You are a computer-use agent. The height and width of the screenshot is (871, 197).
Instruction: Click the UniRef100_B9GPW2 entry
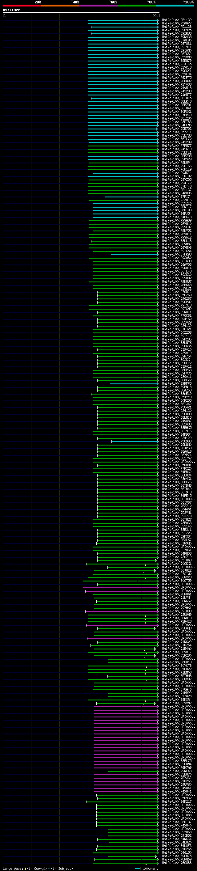pyautogui.click(x=177, y=302)
